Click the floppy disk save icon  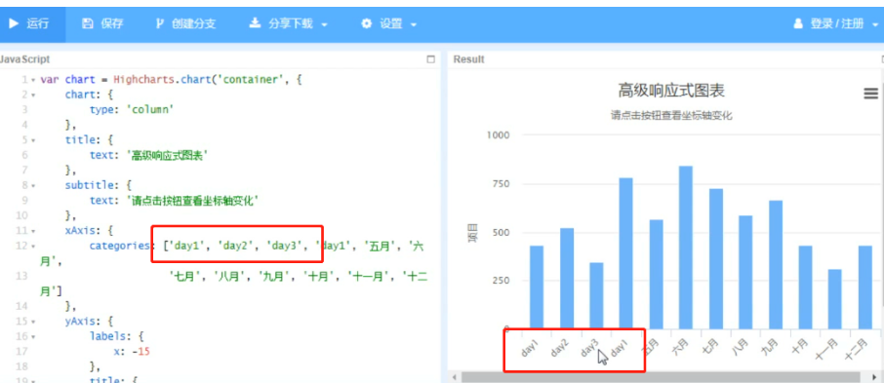pyautogui.click(x=87, y=23)
